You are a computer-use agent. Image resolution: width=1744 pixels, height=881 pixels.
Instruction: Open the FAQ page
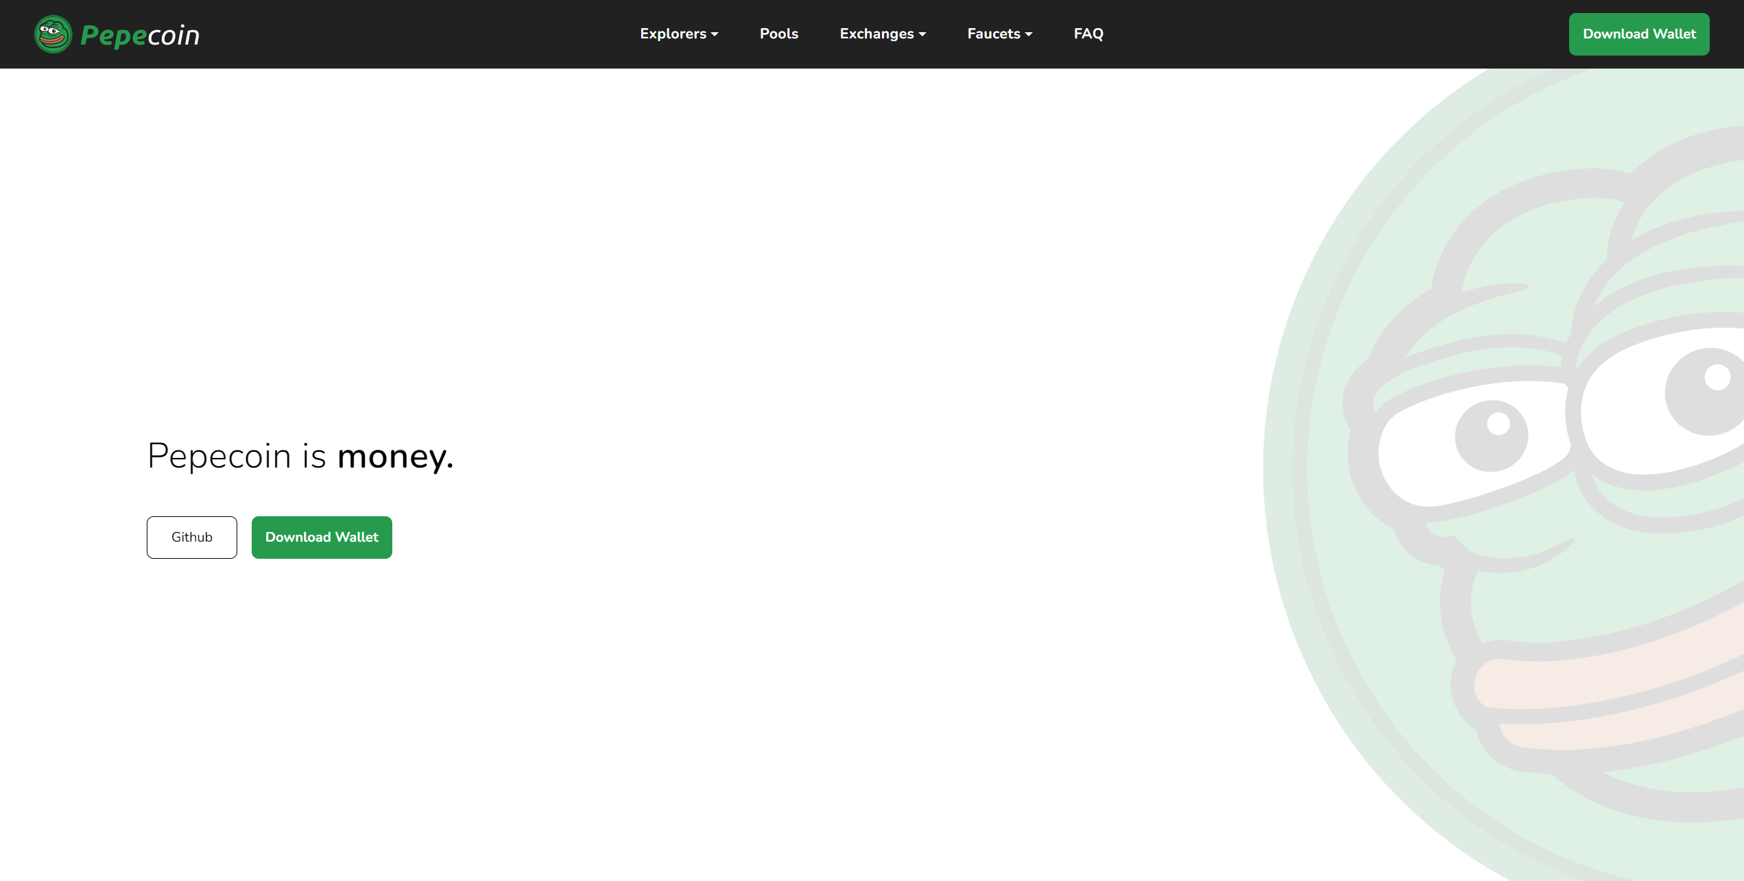[1088, 34]
